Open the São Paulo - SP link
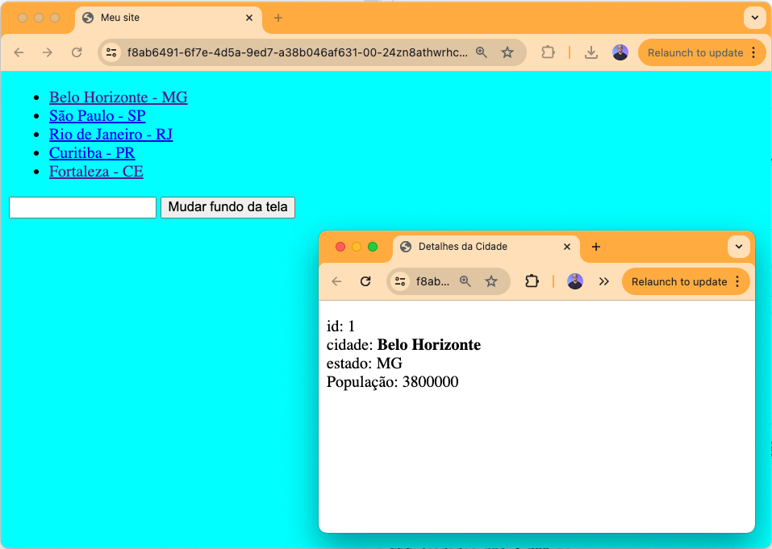Viewport: 772px width, 549px height. tap(97, 116)
